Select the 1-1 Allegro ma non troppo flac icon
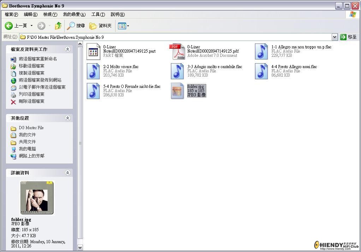This screenshot has width=361, height=252. pos(261,52)
